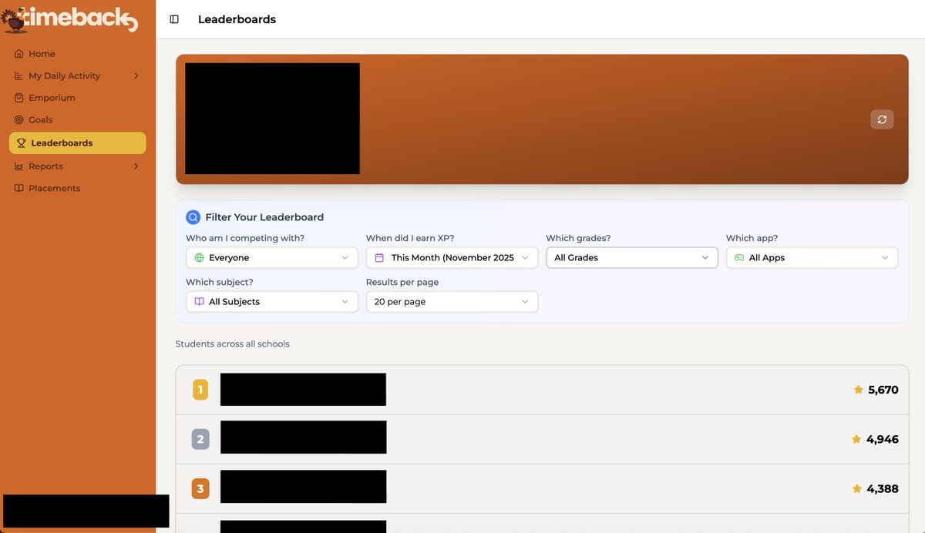
Task: Click the Filter Your Leaderboard magnifier icon
Action: [193, 217]
